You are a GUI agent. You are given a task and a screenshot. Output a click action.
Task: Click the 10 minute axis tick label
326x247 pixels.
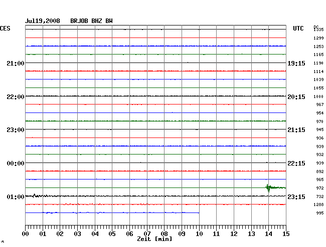pos(199,234)
